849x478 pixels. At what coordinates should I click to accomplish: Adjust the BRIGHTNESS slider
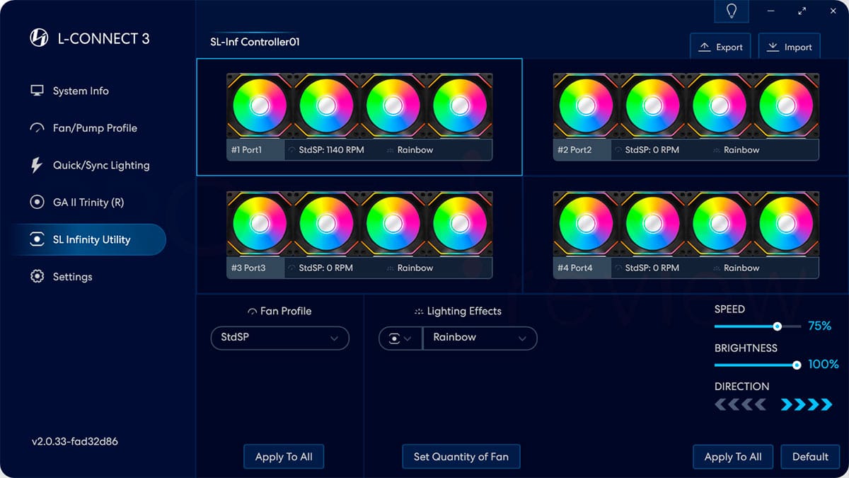point(757,365)
